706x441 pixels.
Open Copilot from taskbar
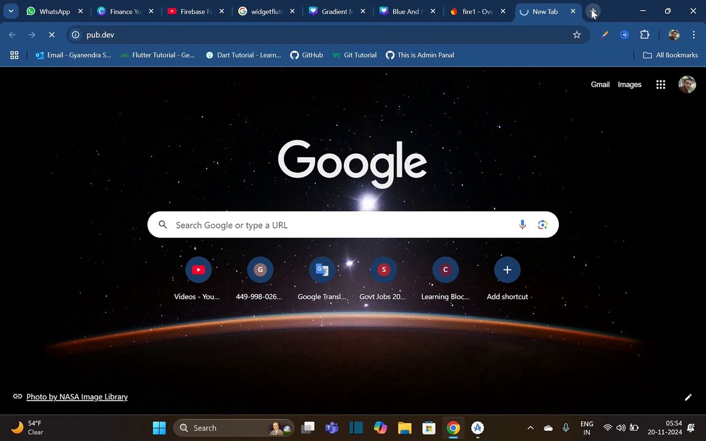381,428
